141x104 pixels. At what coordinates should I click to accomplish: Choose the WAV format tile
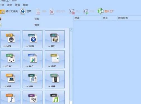[x=32, y=97]
